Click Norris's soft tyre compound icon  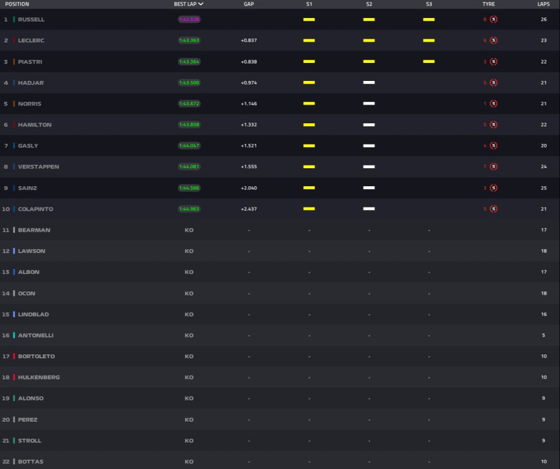(493, 103)
